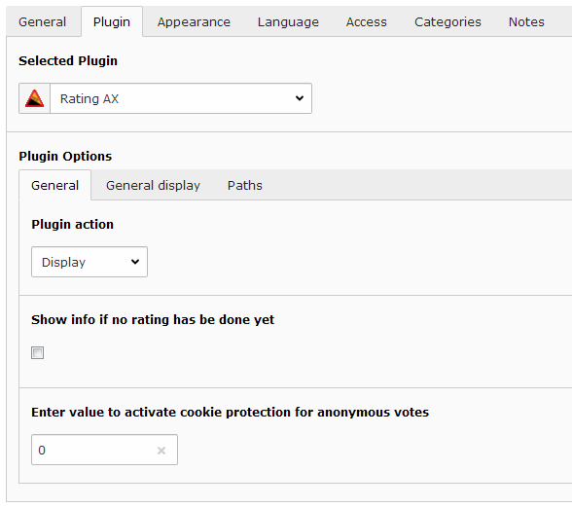Show the Notes tab
This screenshot has height=508, width=572.
point(526,21)
